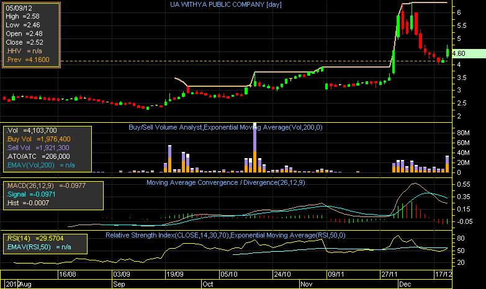Click the Hist =-0.0007 readout
486x289 pixels.
[27, 203]
